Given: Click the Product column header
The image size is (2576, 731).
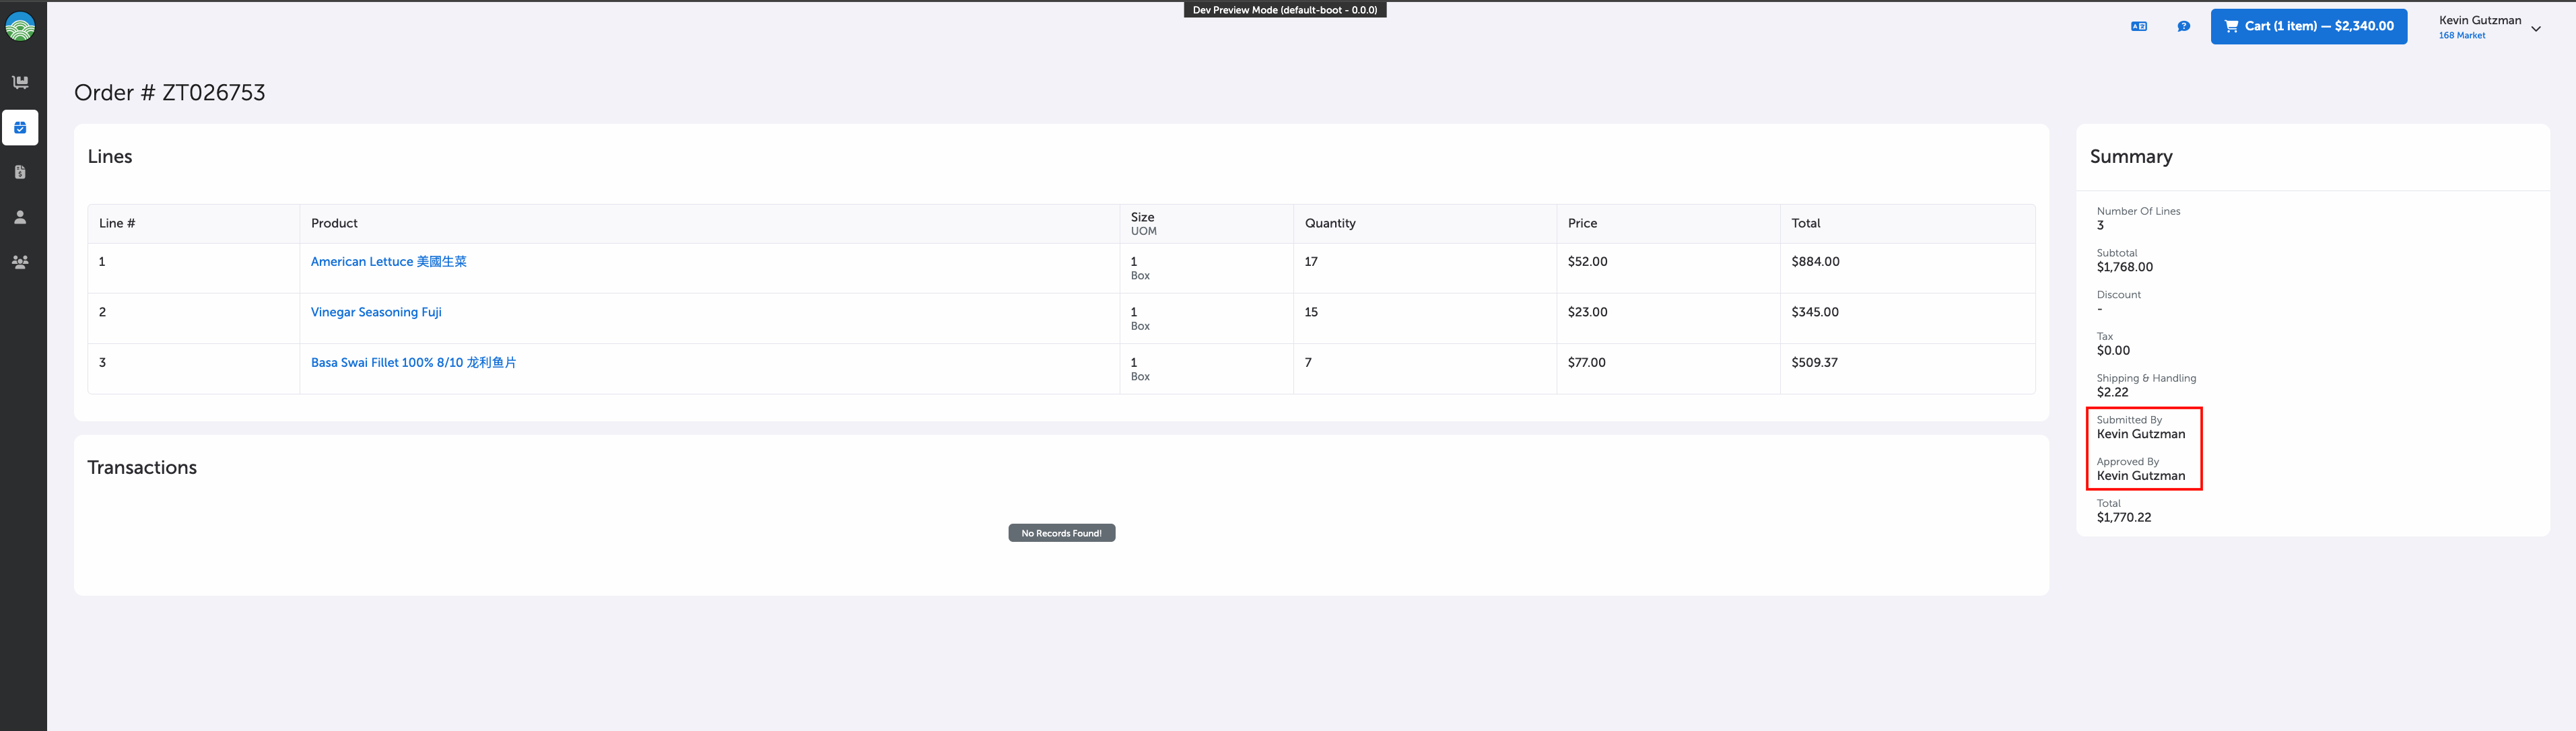Looking at the screenshot, I should pyautogui.click(x=334, y=224).
